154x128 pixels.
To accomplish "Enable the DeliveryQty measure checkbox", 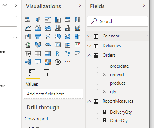I will (99, 112).
